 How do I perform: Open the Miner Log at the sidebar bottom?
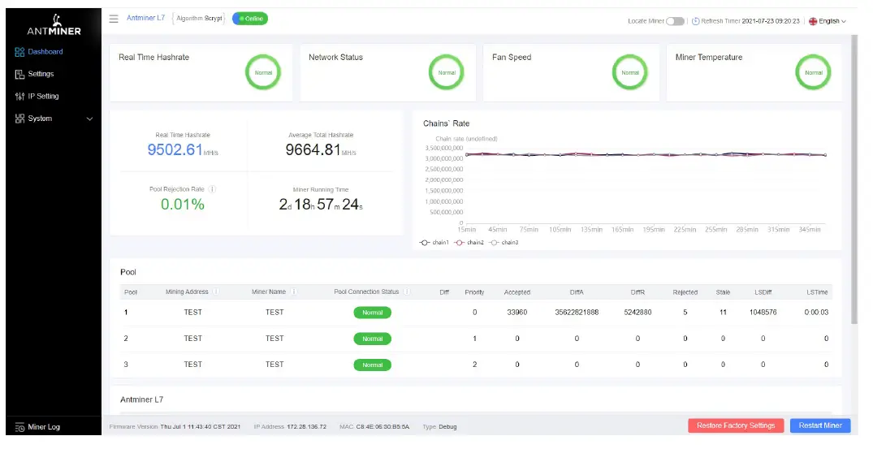point(44,426)
